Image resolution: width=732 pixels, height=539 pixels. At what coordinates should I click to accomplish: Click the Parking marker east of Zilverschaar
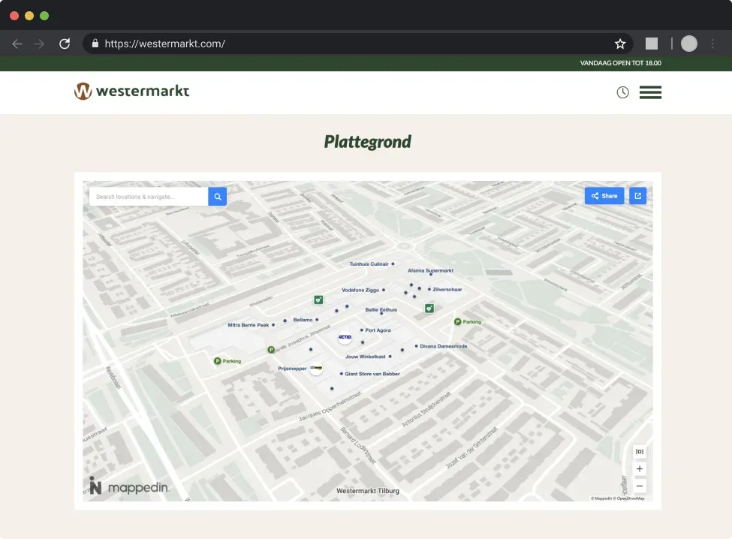467,321
